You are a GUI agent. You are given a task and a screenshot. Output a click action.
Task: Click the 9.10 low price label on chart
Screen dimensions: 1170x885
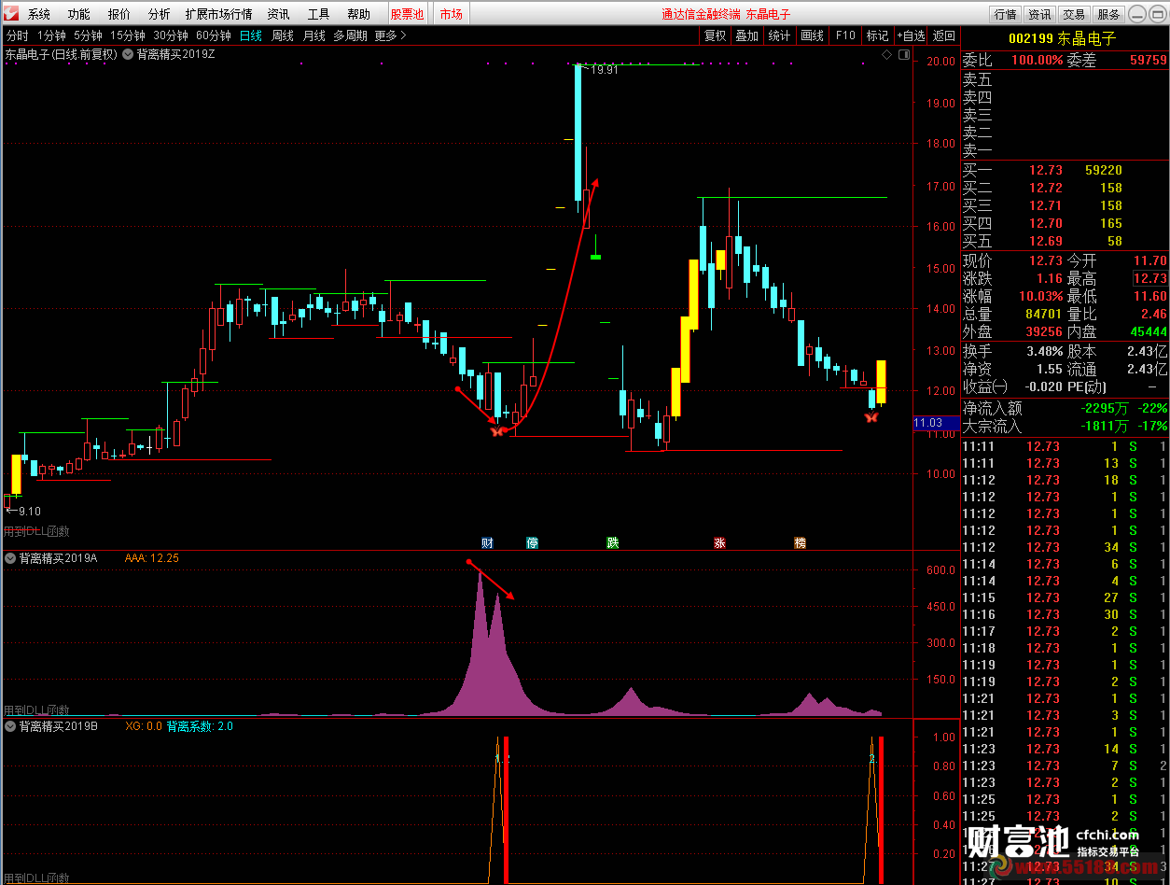coord(29,511)
